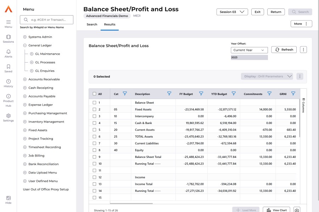Open the Product Hub info icon
Image resolution: width=319 pixels, height=212 pixels.
pos(9,96)
